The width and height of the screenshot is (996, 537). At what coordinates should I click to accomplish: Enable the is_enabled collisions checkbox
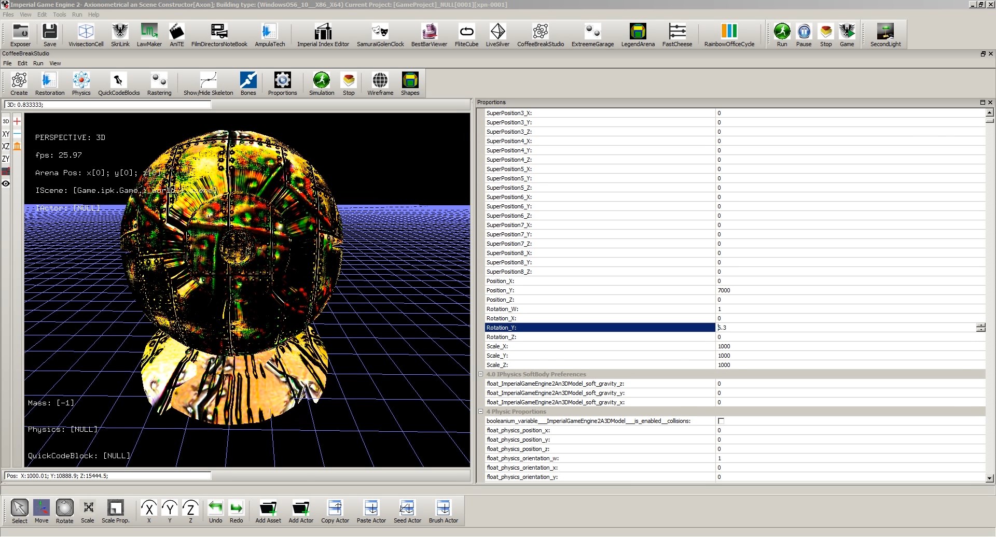click(721, 421)
